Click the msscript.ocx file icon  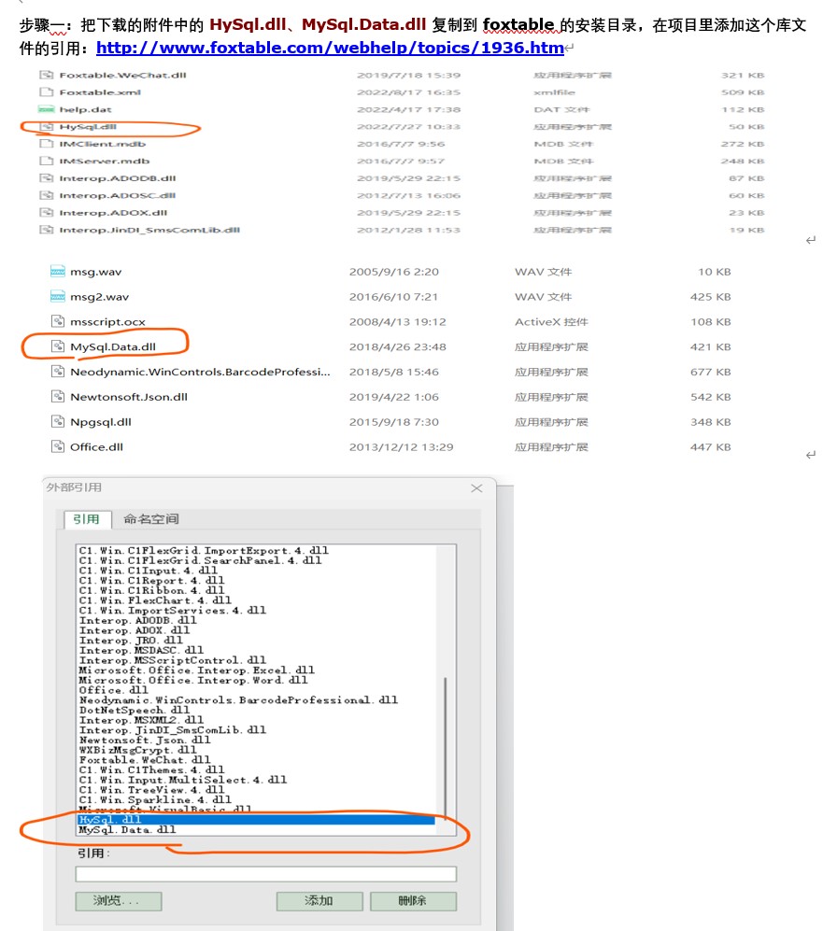pos(58,322)
